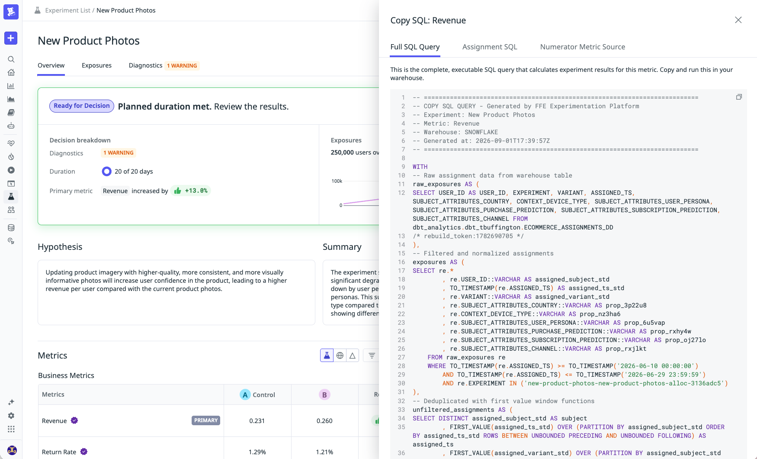757x459 pixels.
Task: Click SQL line 9 WITH keyword
Action: 420,167
